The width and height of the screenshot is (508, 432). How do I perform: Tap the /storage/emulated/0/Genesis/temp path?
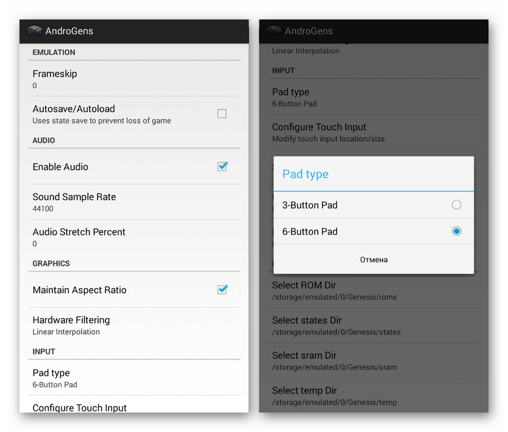tap(334, 402)
